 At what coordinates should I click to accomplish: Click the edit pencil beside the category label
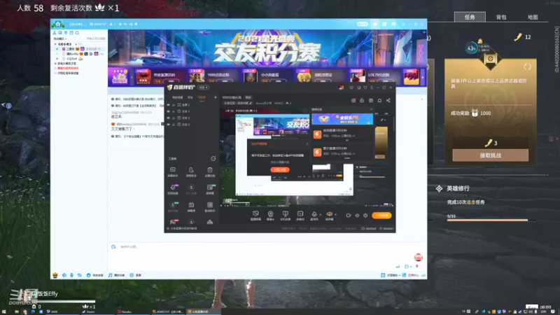click(x=251, y=103)
